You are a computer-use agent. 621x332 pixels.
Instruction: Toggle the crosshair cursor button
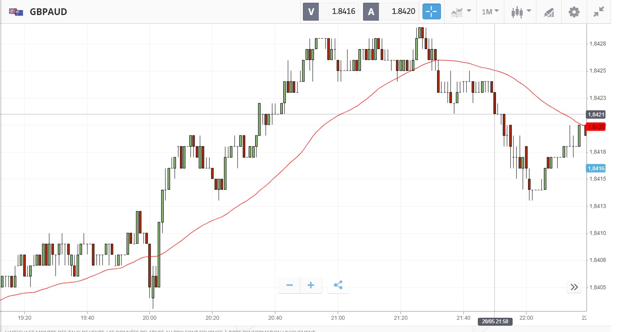click(431, 11)
